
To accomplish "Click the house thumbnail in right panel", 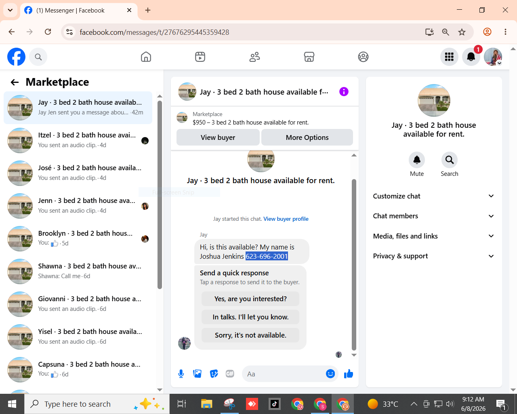I will coord(434,100).
